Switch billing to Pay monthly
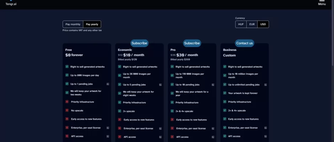 coord(73,24)
